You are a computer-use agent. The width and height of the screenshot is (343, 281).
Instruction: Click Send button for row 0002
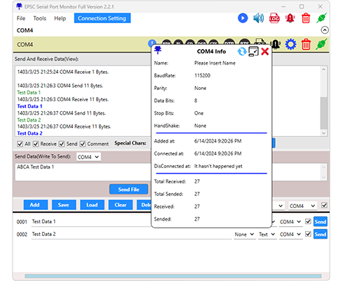320,234
